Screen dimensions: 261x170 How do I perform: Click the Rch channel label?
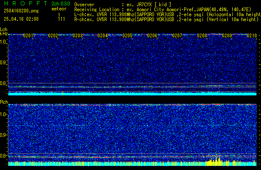point(4,102)
